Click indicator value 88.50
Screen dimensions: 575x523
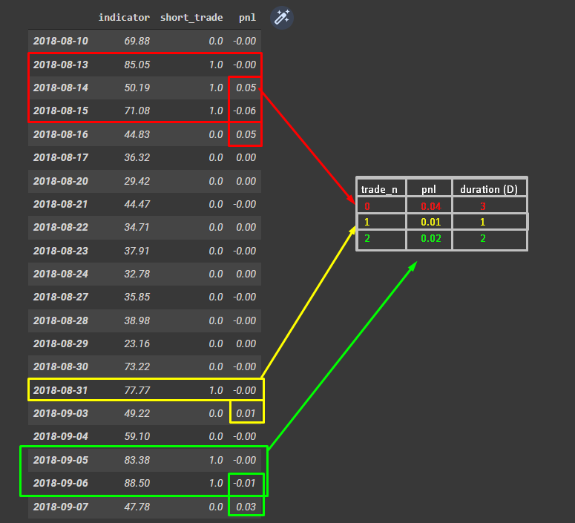click(x=137, y=483)
